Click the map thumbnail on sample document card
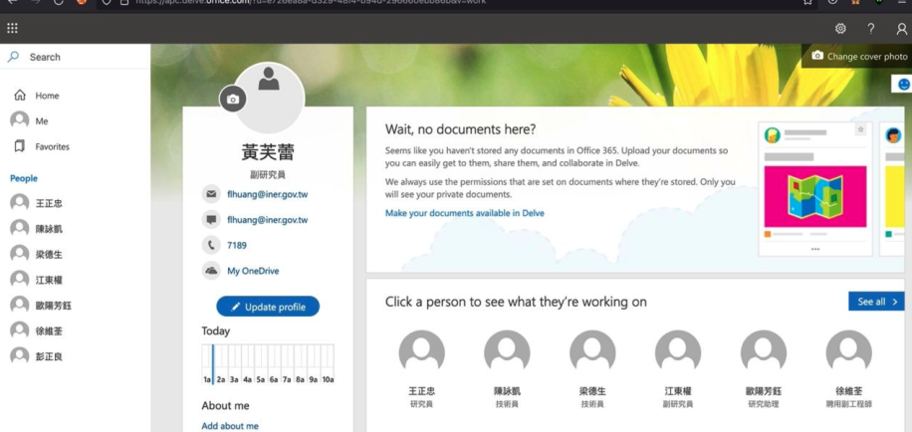This screenshot has height=432, width=912. (x=814, y=196)
